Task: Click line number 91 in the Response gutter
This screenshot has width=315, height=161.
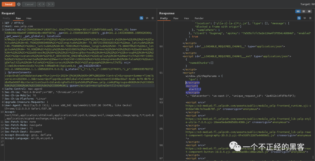Action: coord(161,73)
